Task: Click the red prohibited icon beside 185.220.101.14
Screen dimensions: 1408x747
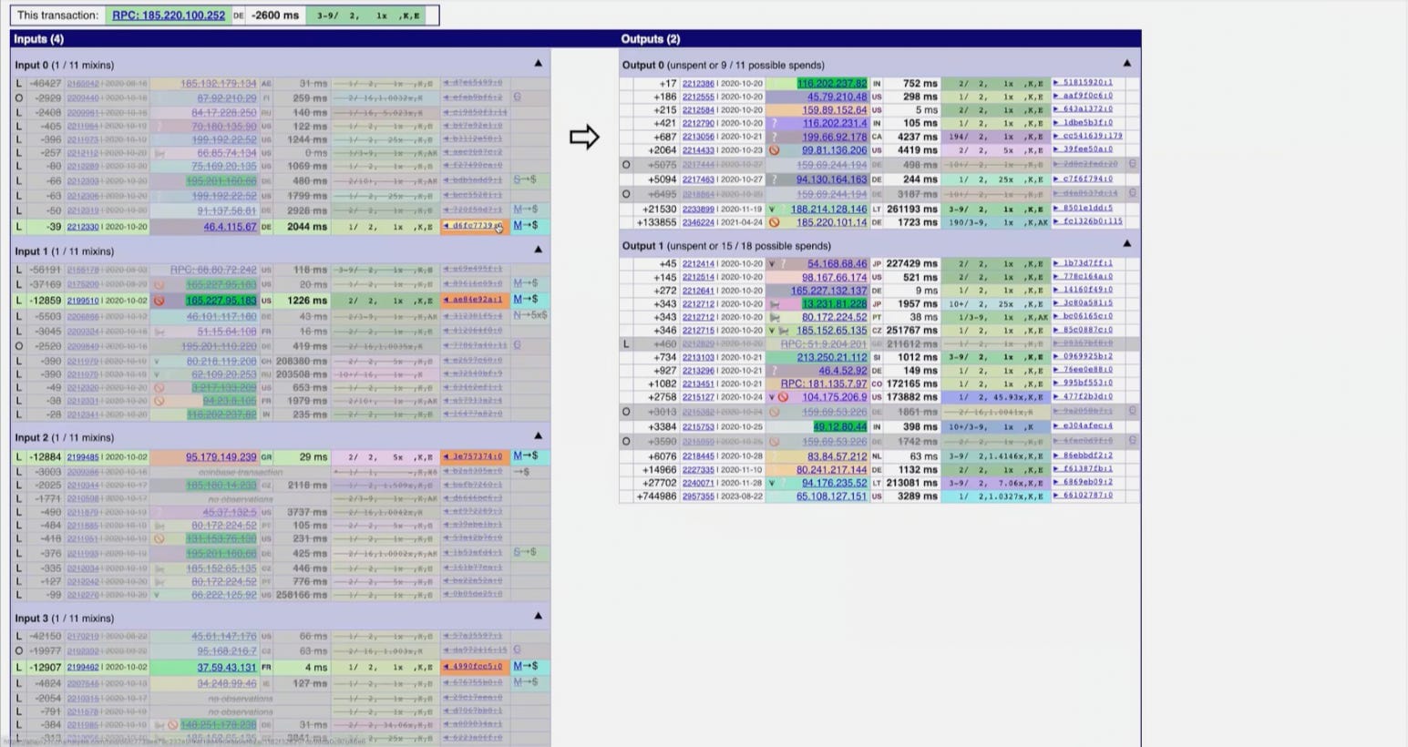Action: [x=775, y=221]
